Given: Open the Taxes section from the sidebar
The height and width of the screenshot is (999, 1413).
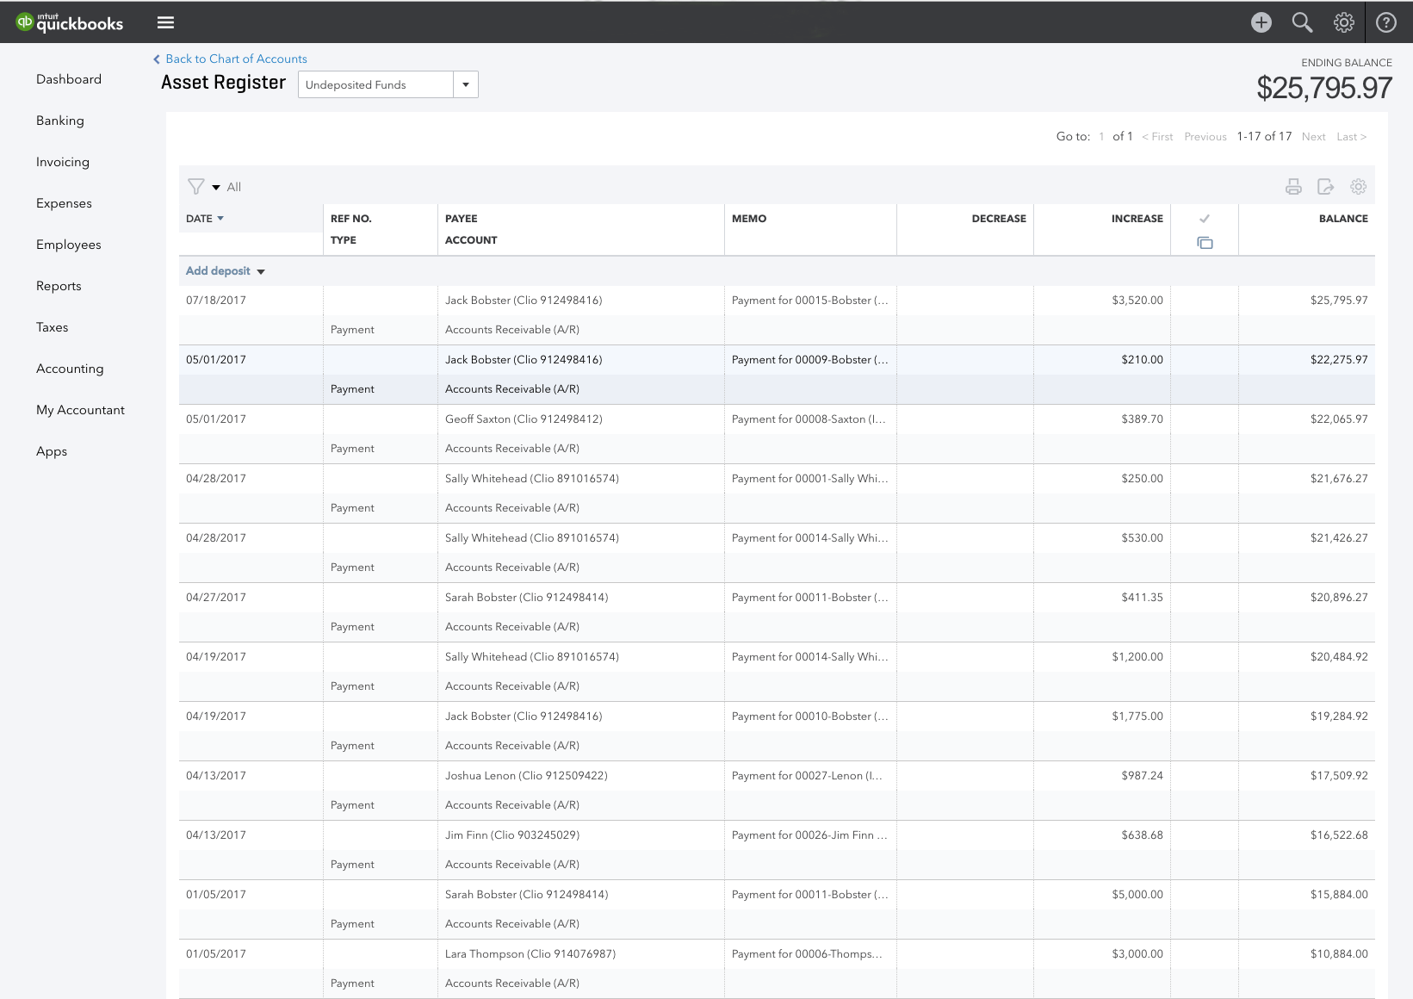Looking at the screenshot, I should pos(53,327).
